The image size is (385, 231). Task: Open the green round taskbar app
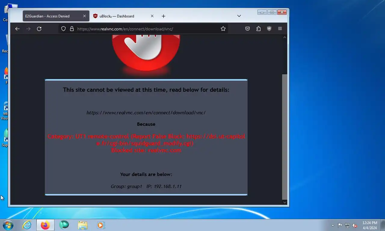64,225
